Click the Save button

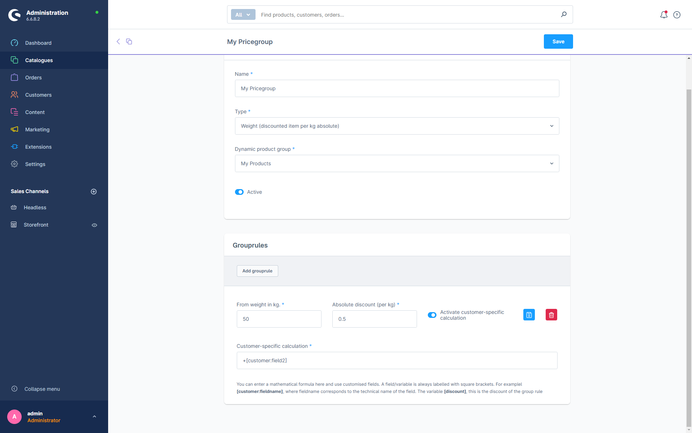[x=558, y=41]
